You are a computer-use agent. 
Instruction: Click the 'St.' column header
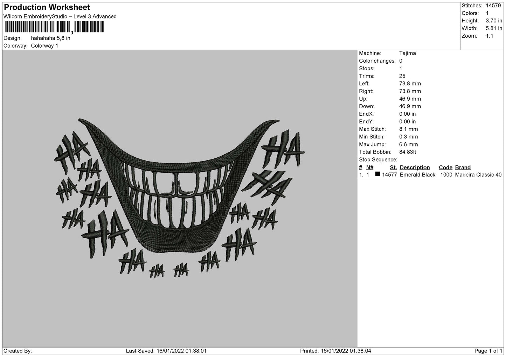[x=393, y=167]
